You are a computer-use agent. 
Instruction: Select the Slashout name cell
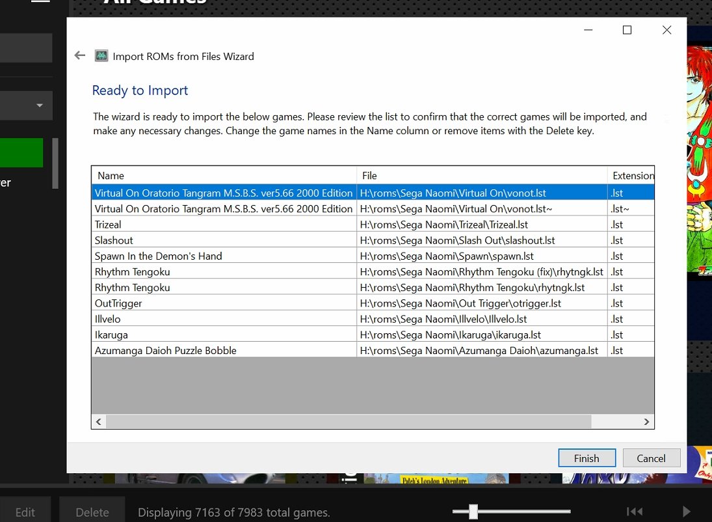click(224, 240)
